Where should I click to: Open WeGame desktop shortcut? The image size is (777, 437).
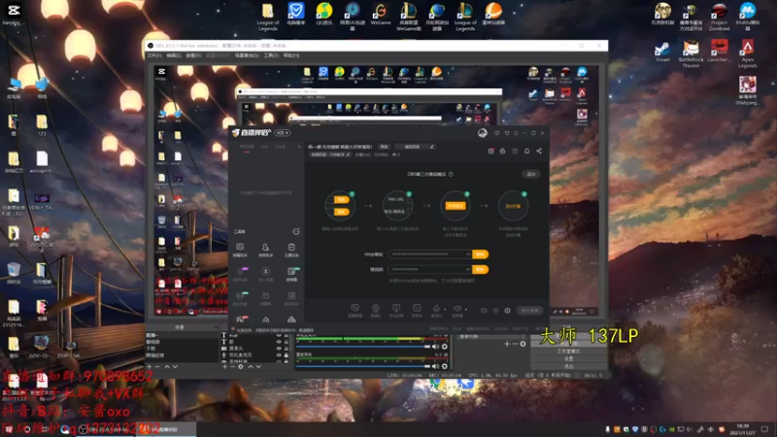tap(381, 14)
